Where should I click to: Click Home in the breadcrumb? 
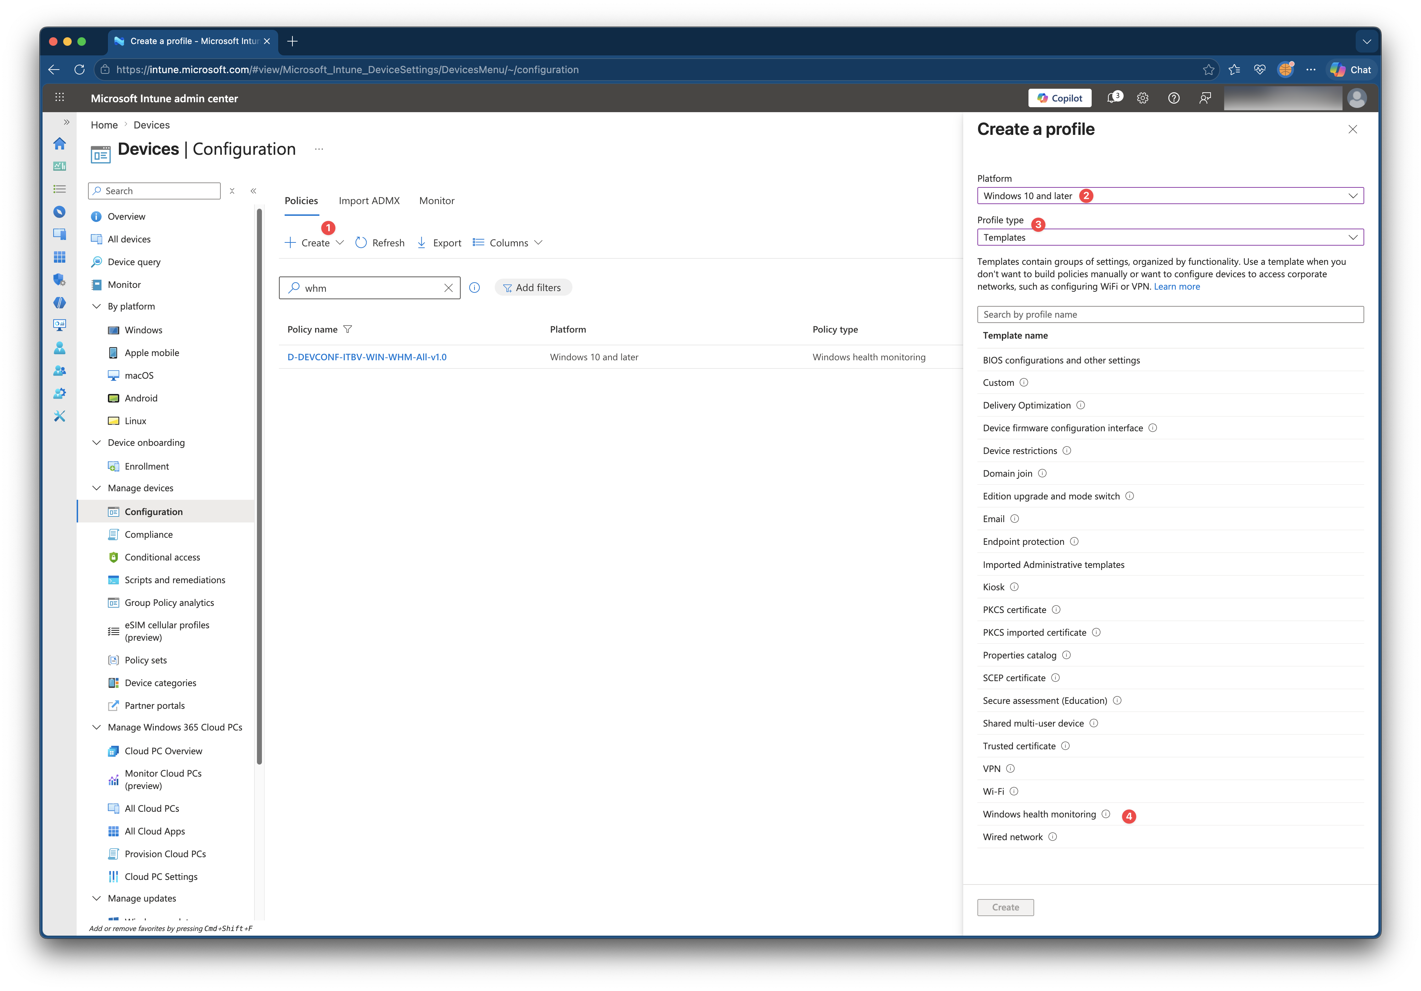coord(104,125)
